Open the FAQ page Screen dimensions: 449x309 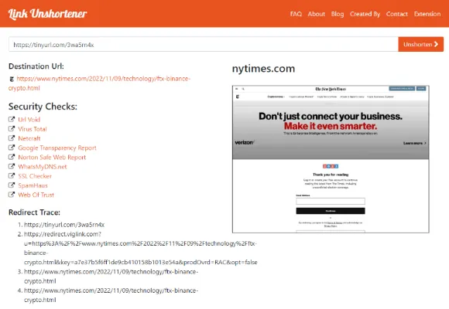pos(296,14)
